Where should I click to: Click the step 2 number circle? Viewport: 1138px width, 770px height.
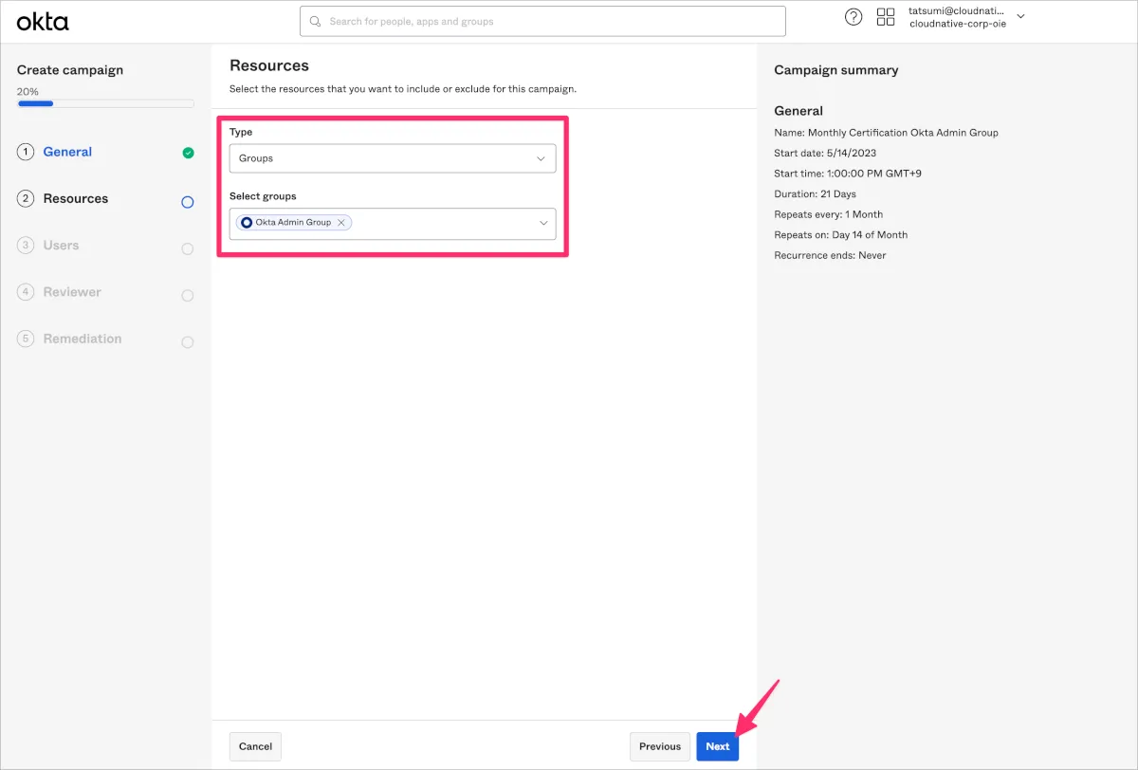[26, 199]
